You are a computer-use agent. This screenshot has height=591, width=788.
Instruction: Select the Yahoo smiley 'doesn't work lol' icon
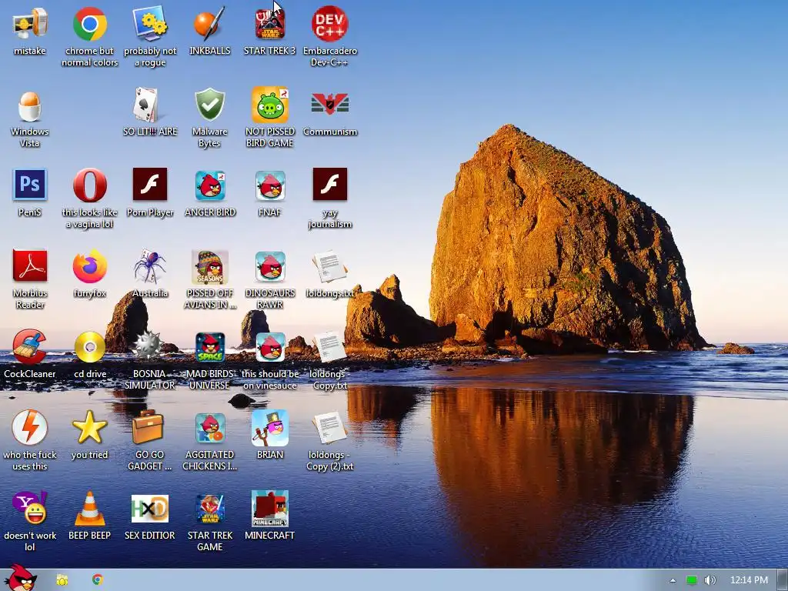point(30,508)
